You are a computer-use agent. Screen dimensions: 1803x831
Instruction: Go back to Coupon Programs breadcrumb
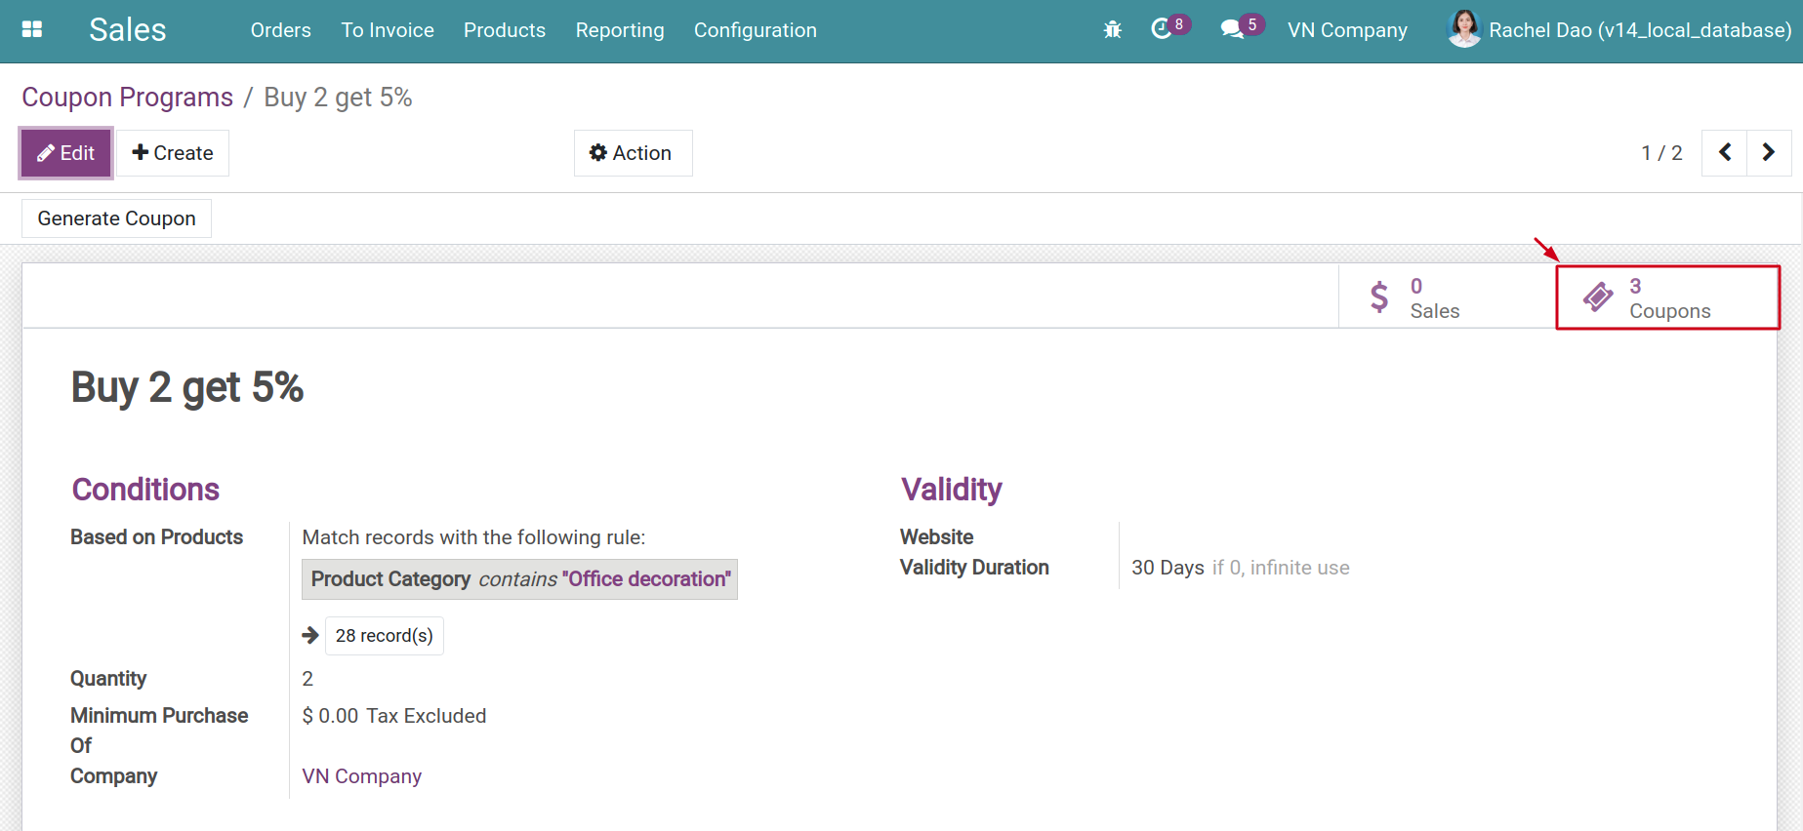128,98
